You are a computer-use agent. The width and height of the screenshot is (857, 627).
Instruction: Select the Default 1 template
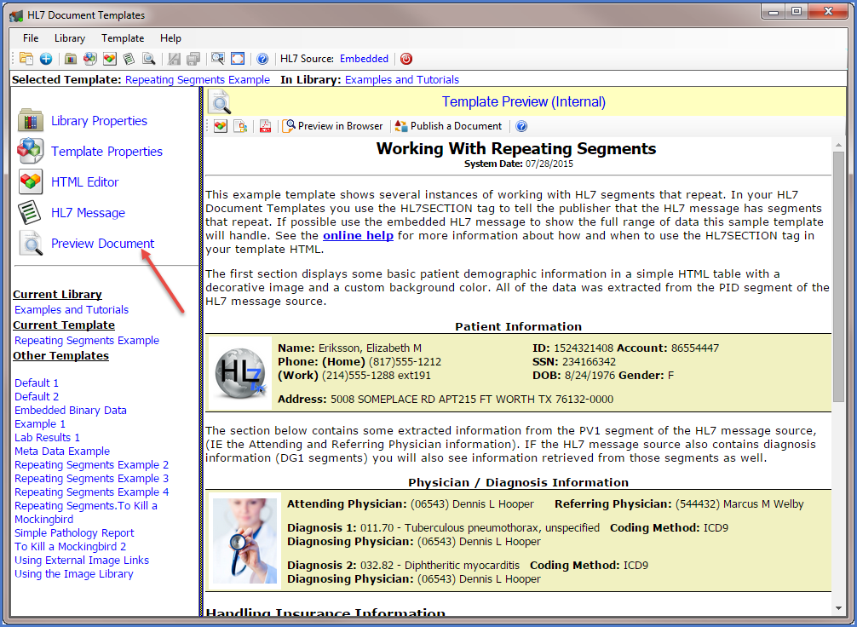click(36, 383)
